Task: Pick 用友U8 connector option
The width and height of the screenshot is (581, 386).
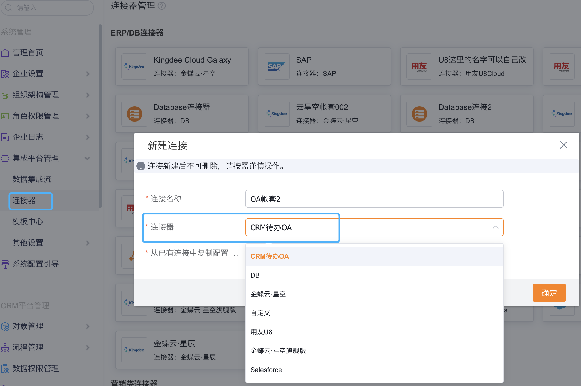Action: coord(375,332)
